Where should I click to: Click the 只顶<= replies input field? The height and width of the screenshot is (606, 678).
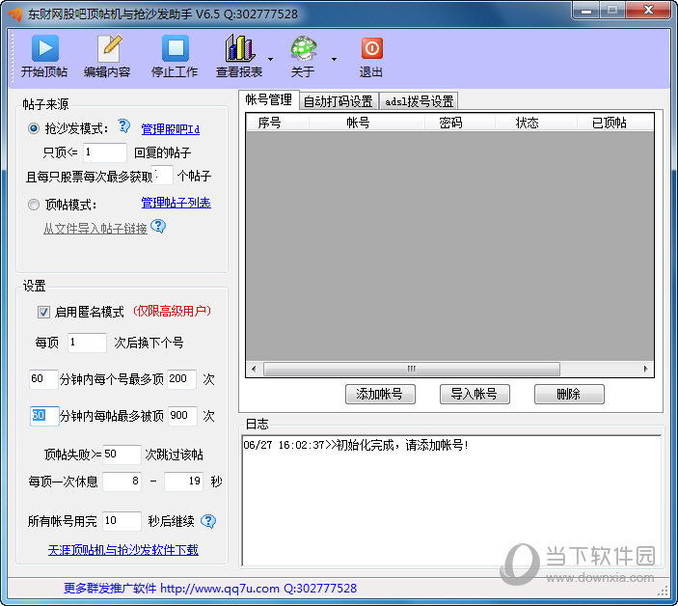104,152
